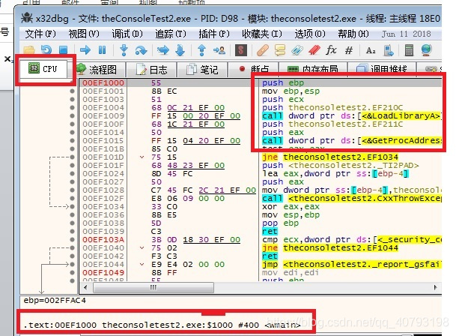This screenshot has width=456, height=336.
Task: Open Patches with the bandage icon
Action: pyautogui.click(x=263, y=50)
